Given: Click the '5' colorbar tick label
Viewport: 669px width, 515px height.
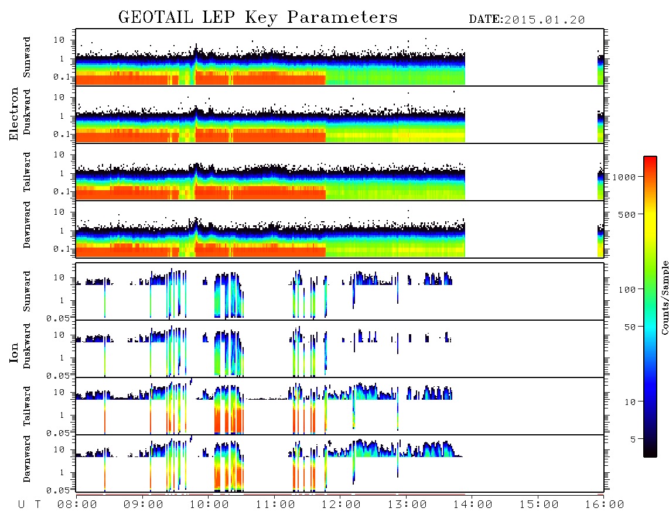Looking at the screenshot, I should (x=633, y=440).
